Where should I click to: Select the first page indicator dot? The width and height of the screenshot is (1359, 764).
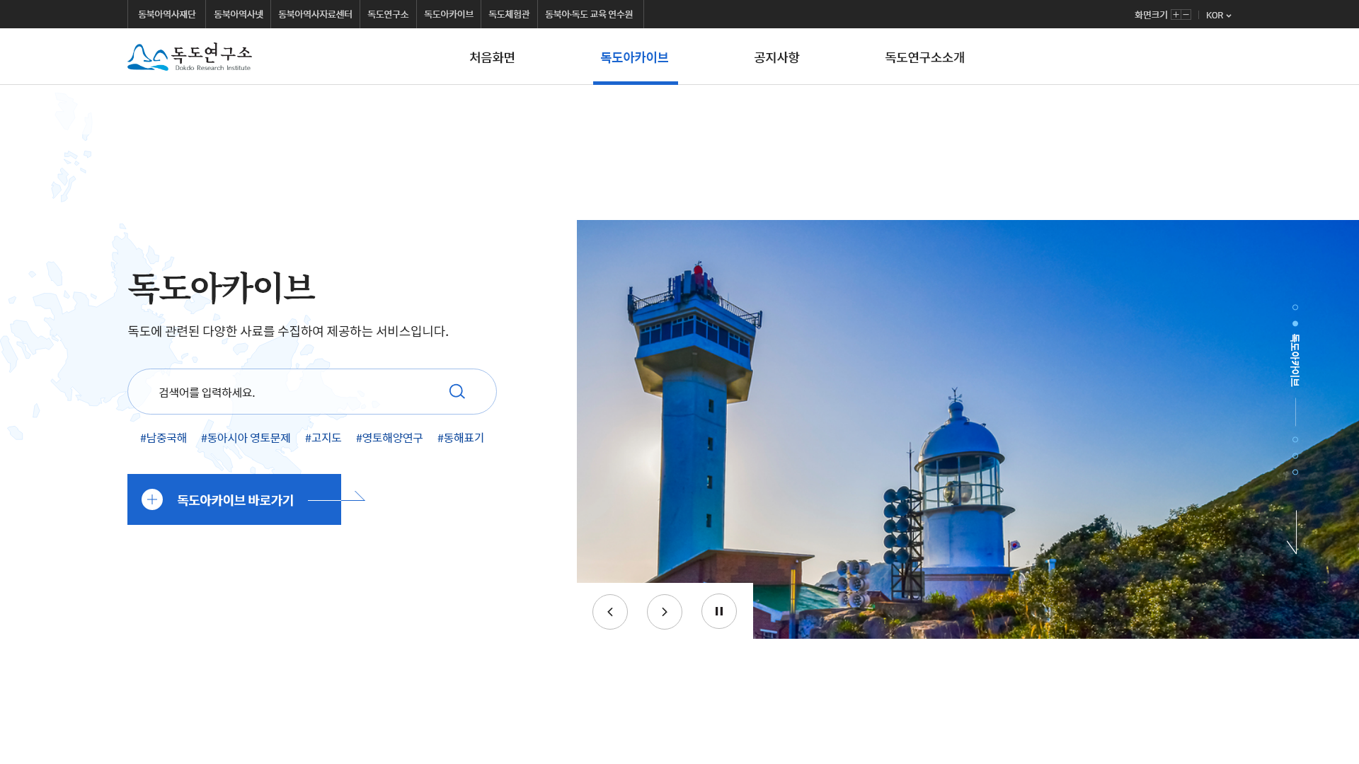coord(1295,308)
